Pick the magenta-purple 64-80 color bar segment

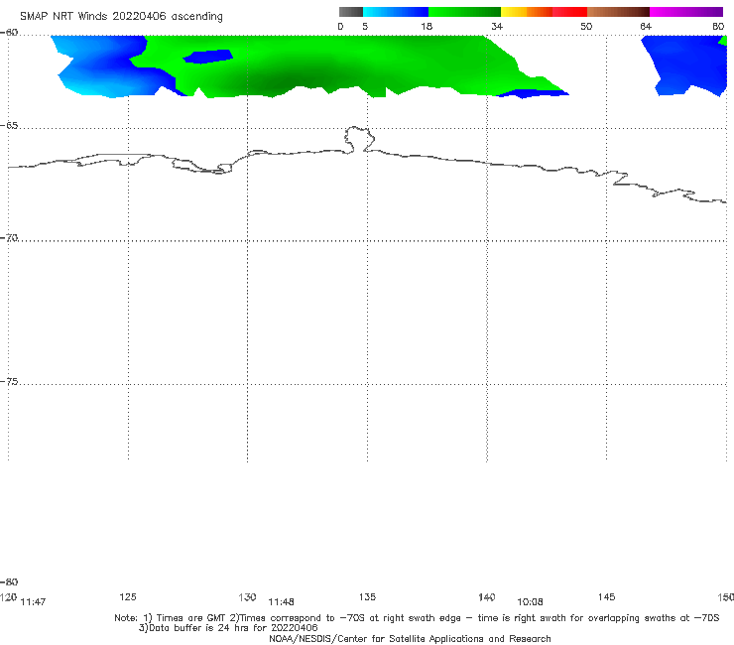click(686, 12)
